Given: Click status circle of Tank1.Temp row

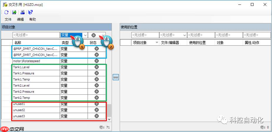Looking at the screenshot, I should tap(97, 79).
